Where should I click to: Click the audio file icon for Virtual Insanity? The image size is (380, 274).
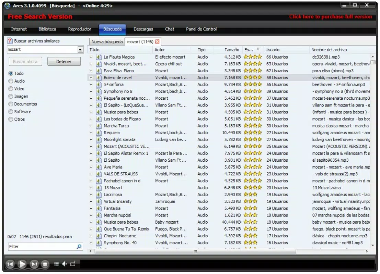99,201
